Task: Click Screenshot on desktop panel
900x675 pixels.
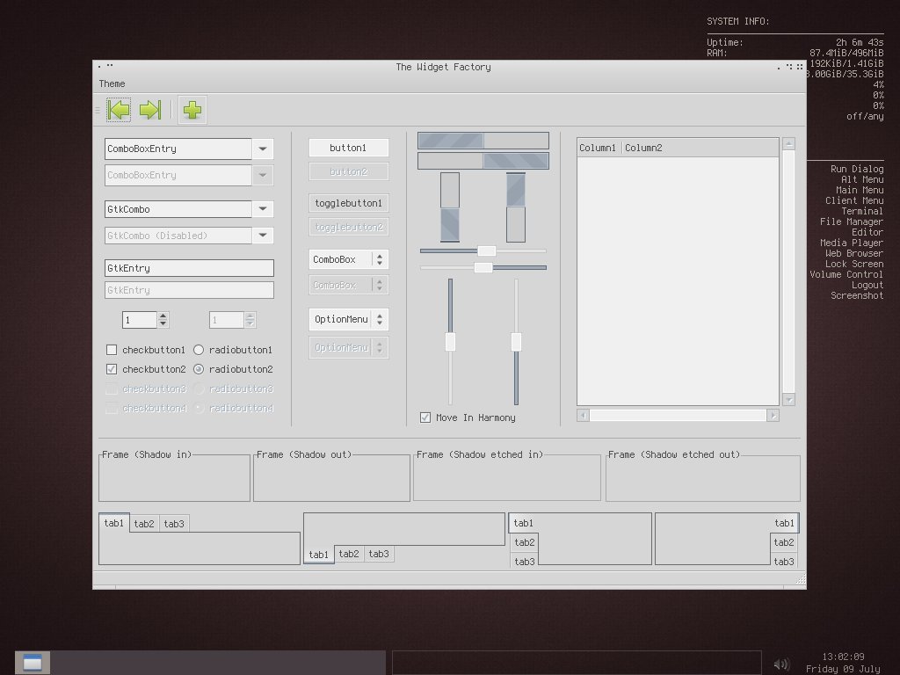Action: tap(857, 295)
